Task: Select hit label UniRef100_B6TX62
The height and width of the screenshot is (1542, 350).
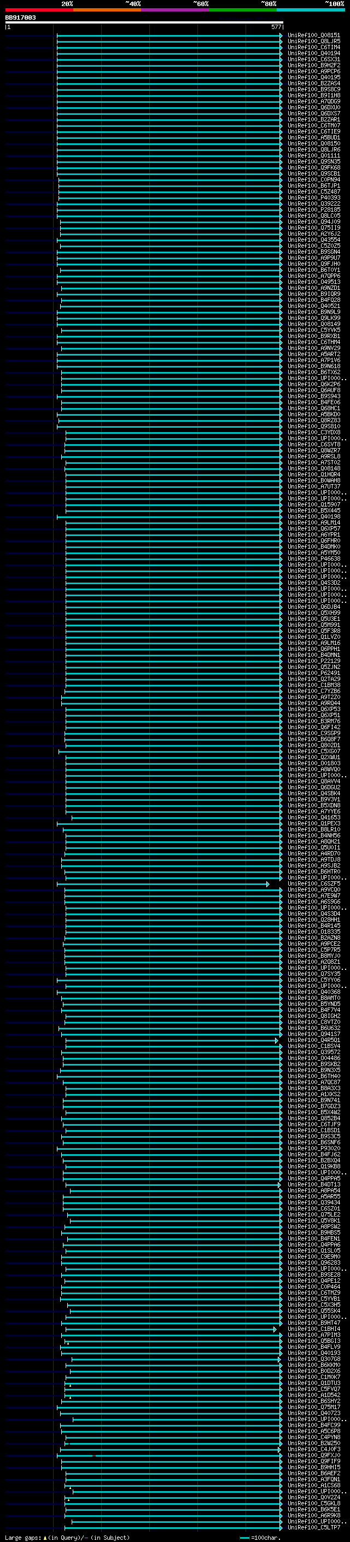Action: (314, 373)
